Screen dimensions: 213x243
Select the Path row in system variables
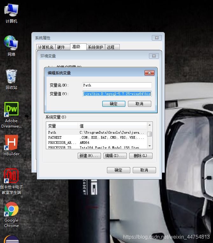pyautogui.click(x=96, y=132)
